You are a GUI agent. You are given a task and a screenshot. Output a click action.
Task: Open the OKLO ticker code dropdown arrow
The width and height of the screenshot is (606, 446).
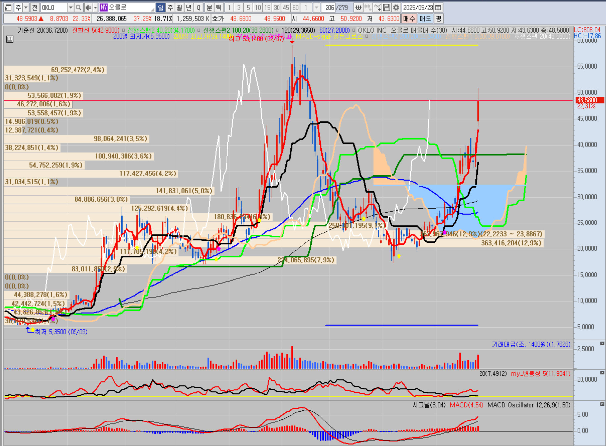point(70,7)
